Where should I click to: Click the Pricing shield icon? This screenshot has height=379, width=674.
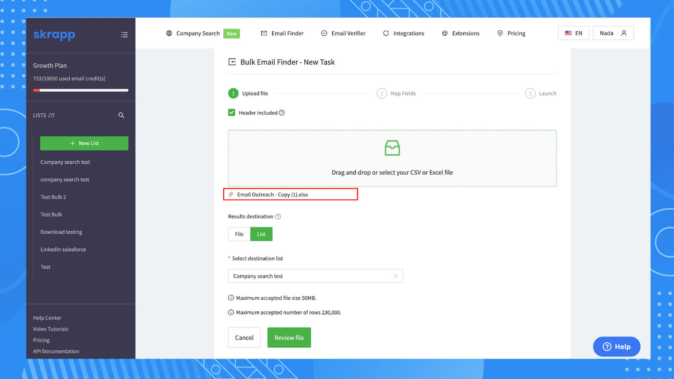point(500,33)
